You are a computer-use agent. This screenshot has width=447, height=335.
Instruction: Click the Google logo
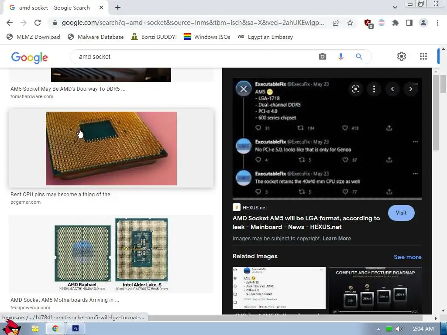pos(30,57)
